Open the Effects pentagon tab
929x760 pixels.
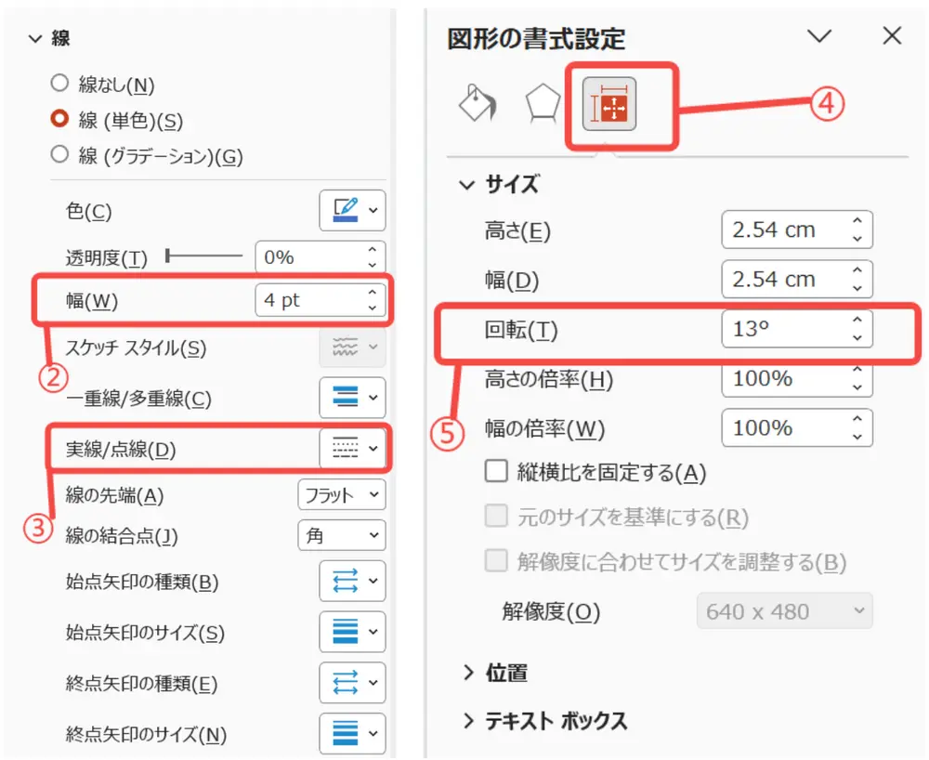(x=543, y=104)
